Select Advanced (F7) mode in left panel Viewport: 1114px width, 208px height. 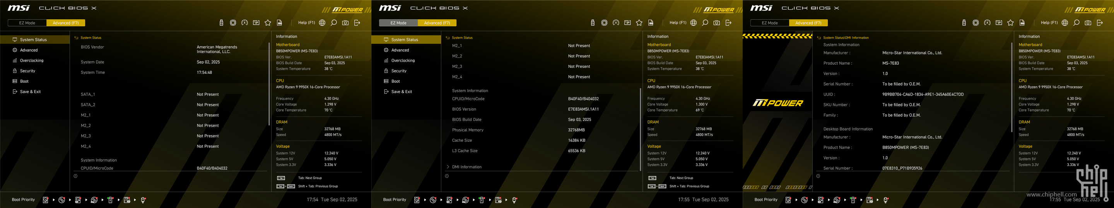pyautogui.click(x=66, y=23)
